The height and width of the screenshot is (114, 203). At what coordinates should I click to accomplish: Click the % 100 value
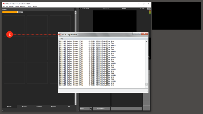[x=142, y=9]
